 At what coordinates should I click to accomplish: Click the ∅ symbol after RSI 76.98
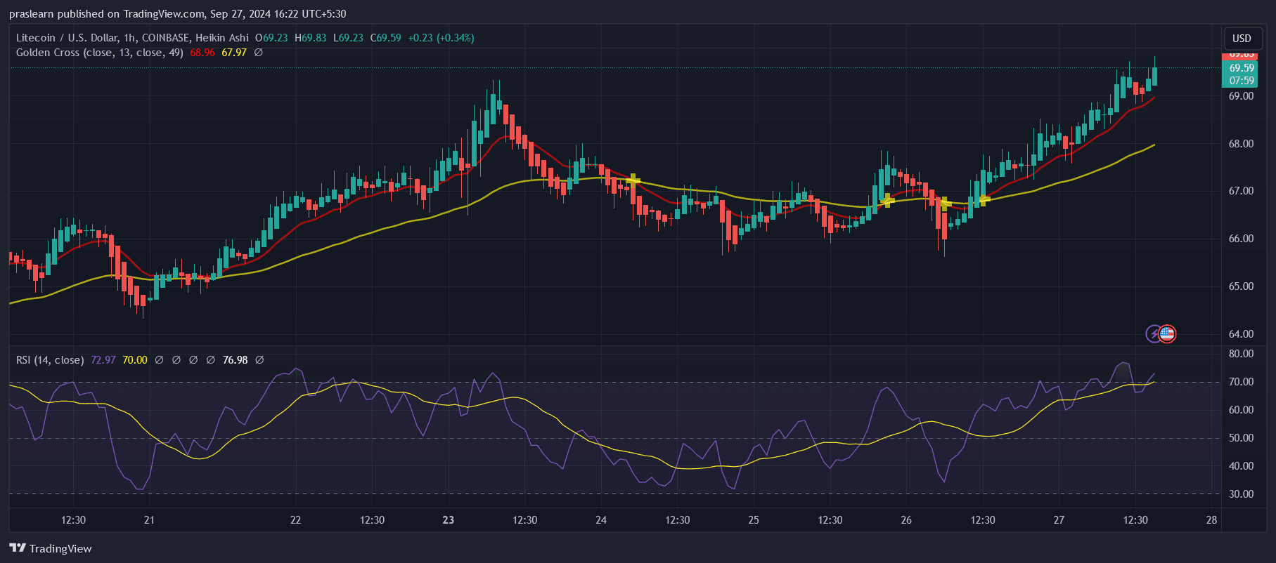[259, 360]
